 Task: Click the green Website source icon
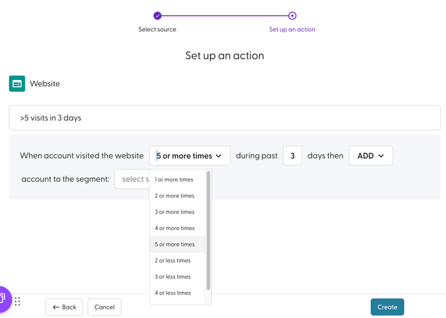tap(17, 83)
